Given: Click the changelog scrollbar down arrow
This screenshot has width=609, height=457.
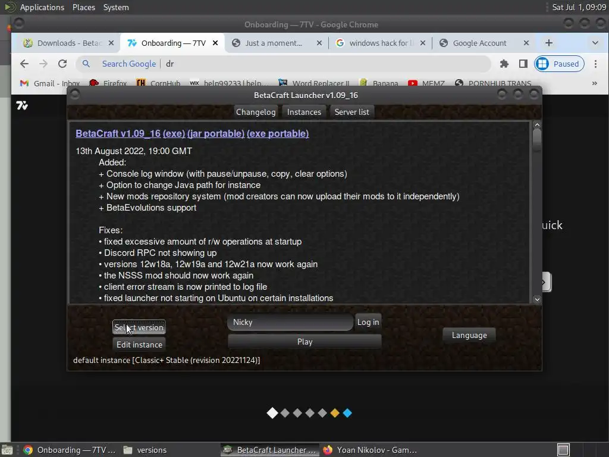Looking at the screenshot, I should [537, 299].
